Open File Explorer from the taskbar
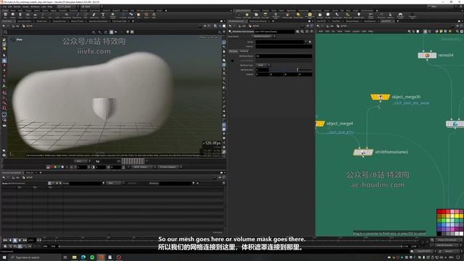 coord(74,257)
